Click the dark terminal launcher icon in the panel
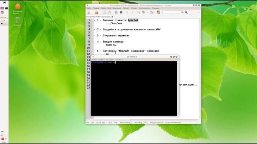The width and height of the screenshot is (257, 144). click(6, 8)
